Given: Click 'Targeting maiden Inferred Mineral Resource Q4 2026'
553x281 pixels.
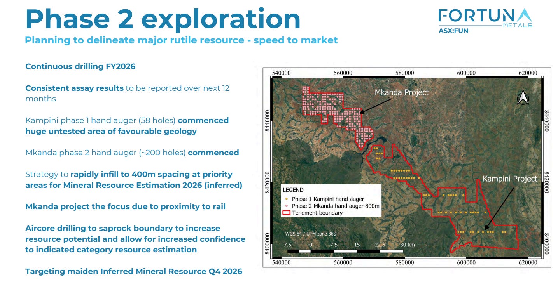Looking at the screenshot, I should (134, 271).
